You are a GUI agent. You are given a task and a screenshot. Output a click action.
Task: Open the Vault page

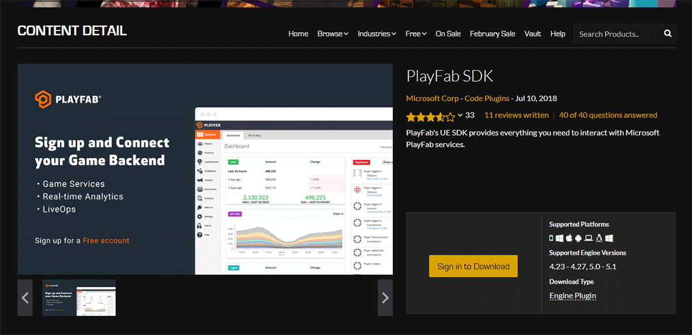[533, 34]
